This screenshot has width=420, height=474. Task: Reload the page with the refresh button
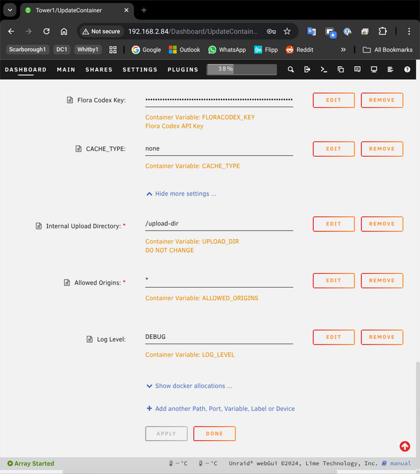click(46, 31)
